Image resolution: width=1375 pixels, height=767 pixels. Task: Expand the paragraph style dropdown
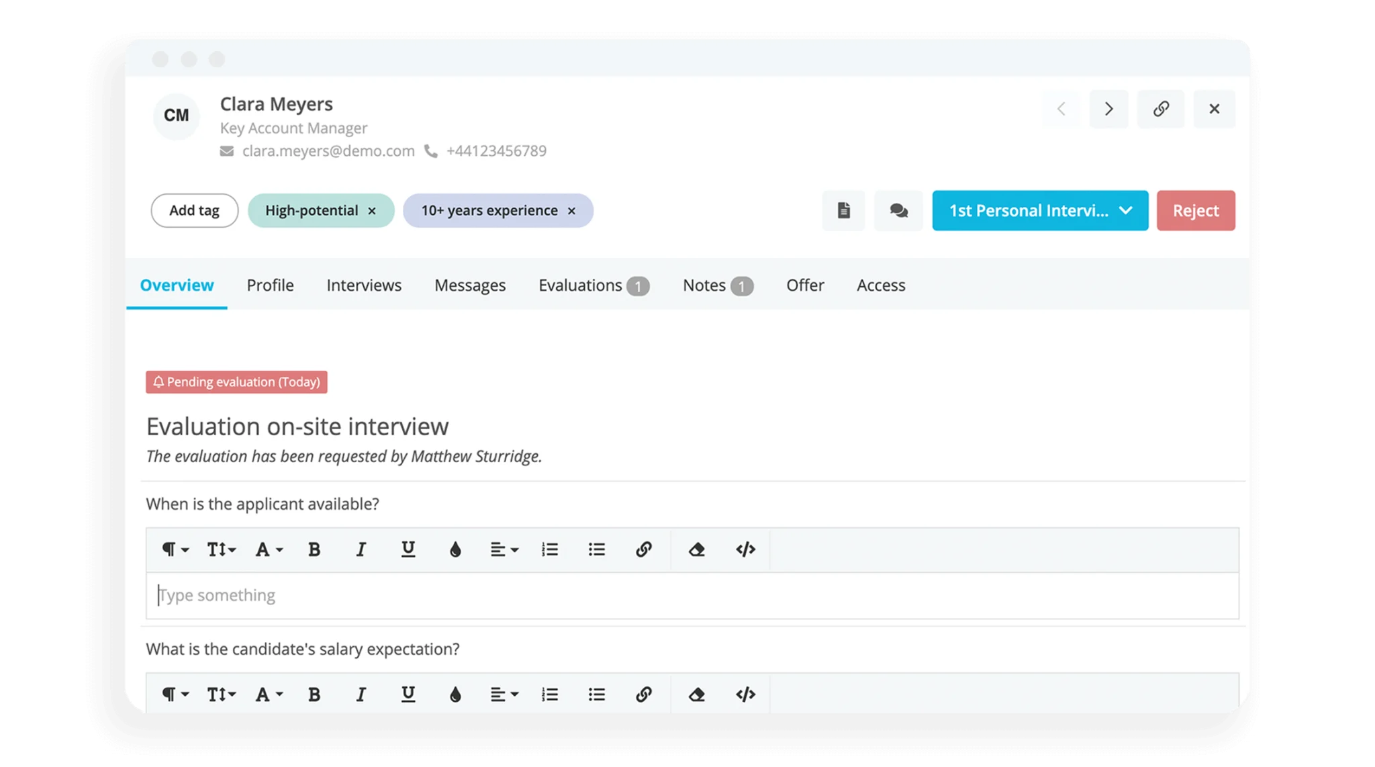click(x=173, y=549)
